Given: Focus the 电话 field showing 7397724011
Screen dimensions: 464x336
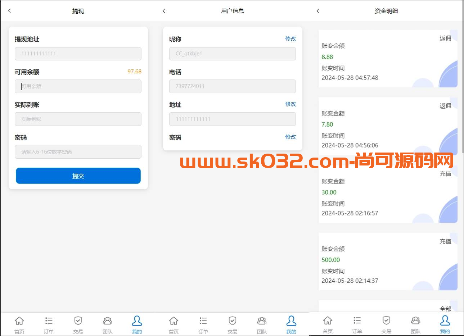Looking at the screenshot, I should 233,86.
